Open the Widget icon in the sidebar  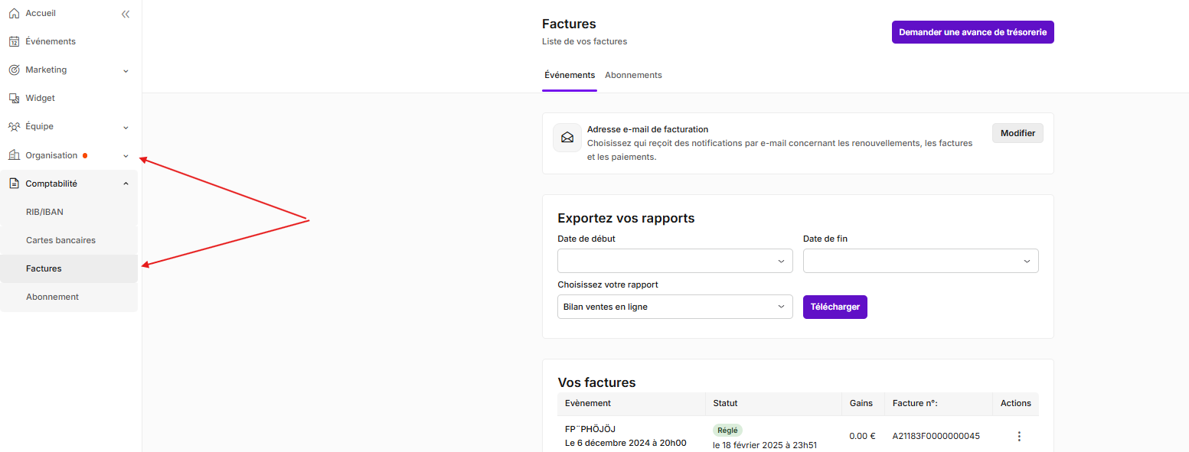tap(14, 98)
